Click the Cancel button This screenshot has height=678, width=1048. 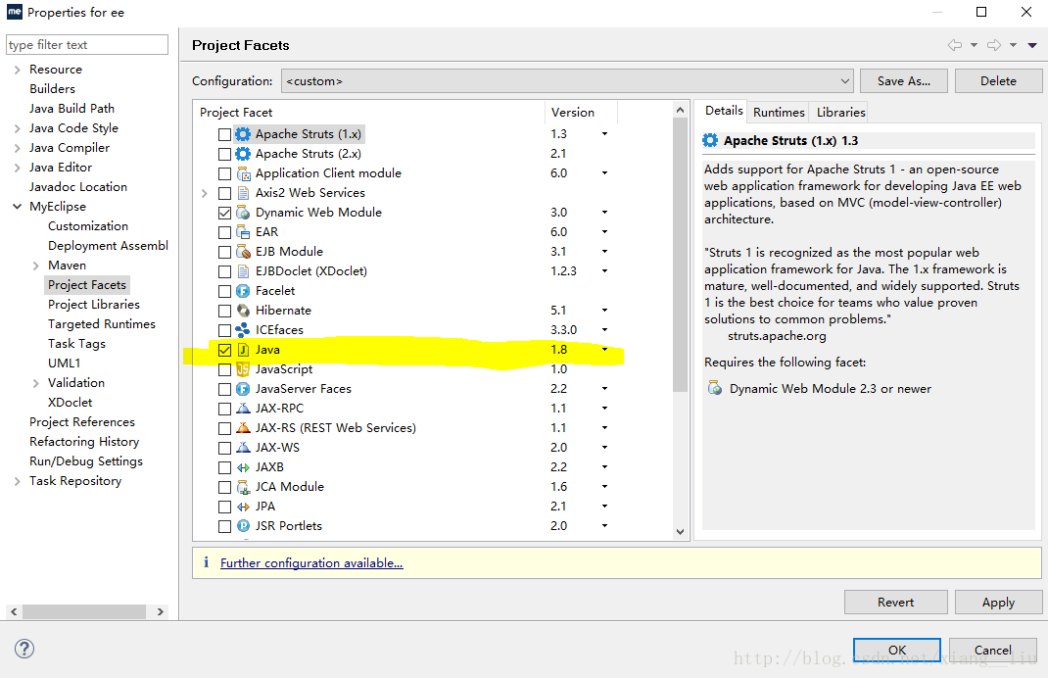992,650
